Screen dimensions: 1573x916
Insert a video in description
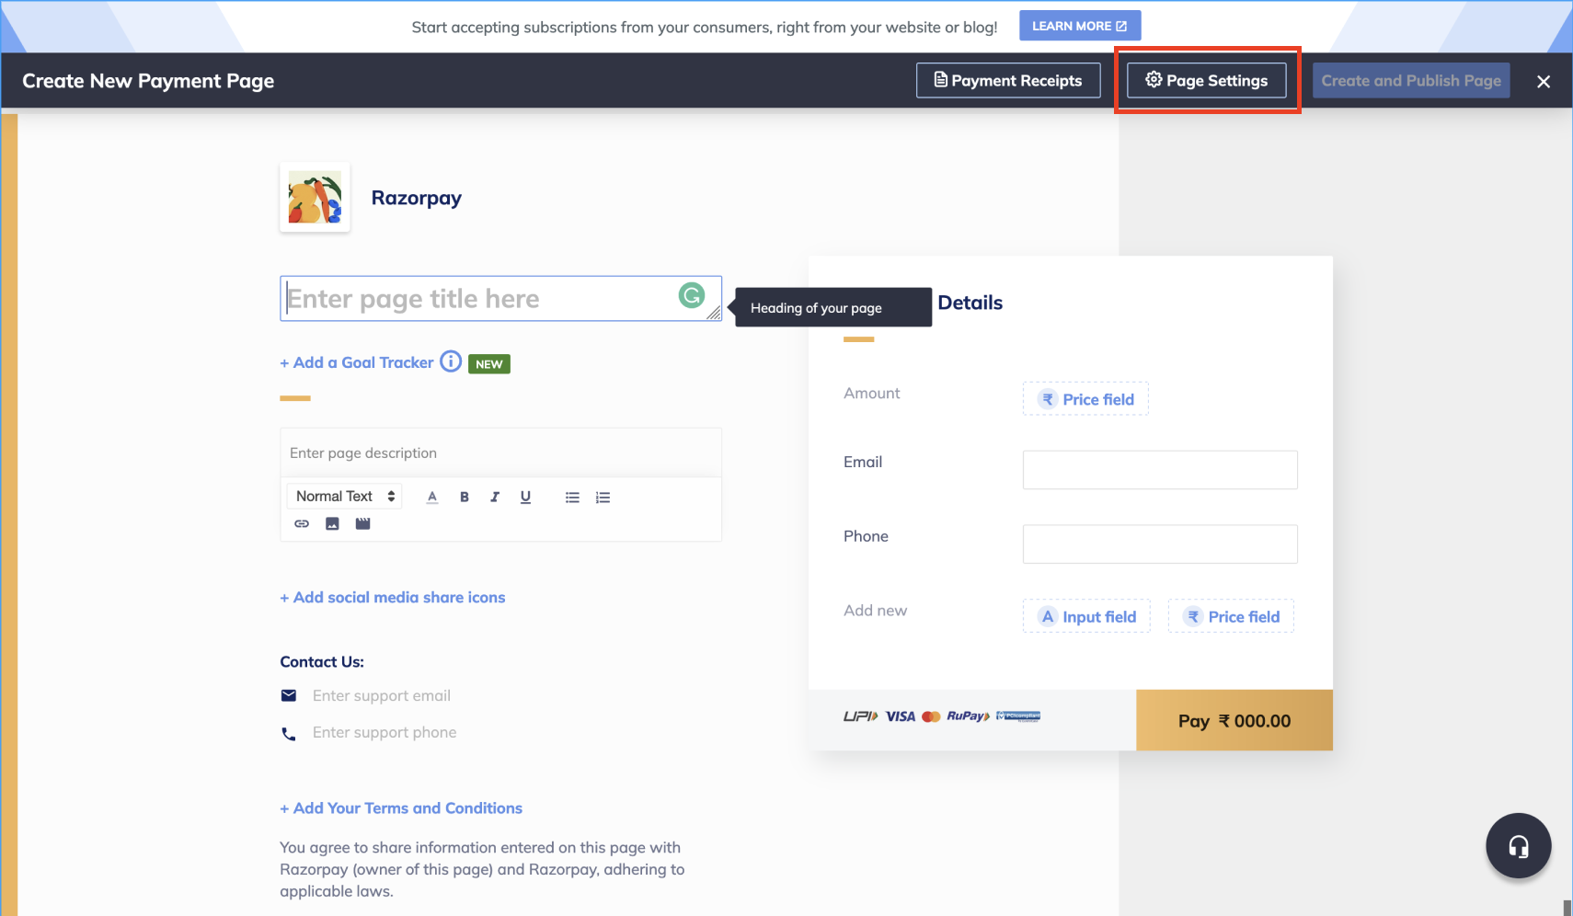(363, 524)
